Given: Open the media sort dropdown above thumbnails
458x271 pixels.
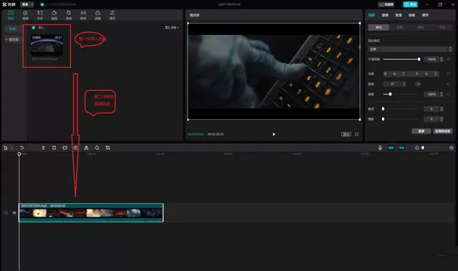Looking at the screenshot, I should coord(172,27).
